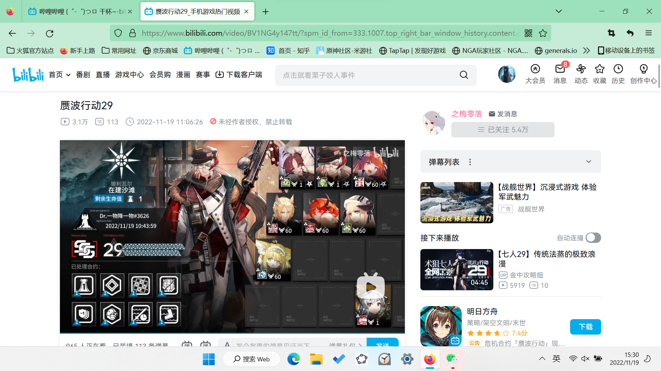Image resolution: width=661 pixels, height=371 pixels.
Task: Click the taskbar 搜索 Web search box
Action: 251,359
